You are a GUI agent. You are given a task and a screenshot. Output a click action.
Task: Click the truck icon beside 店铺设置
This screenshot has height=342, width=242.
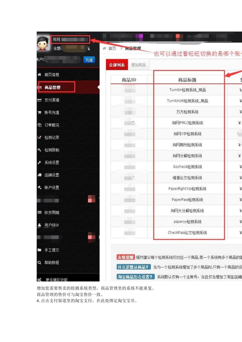point(39,175)
